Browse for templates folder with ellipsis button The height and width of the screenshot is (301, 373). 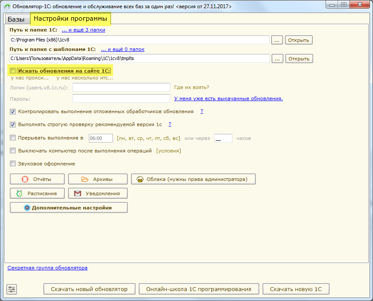click(x=277, y=58)
